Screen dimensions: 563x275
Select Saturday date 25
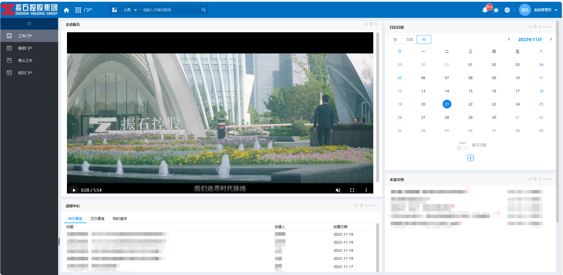coord(541,104)
